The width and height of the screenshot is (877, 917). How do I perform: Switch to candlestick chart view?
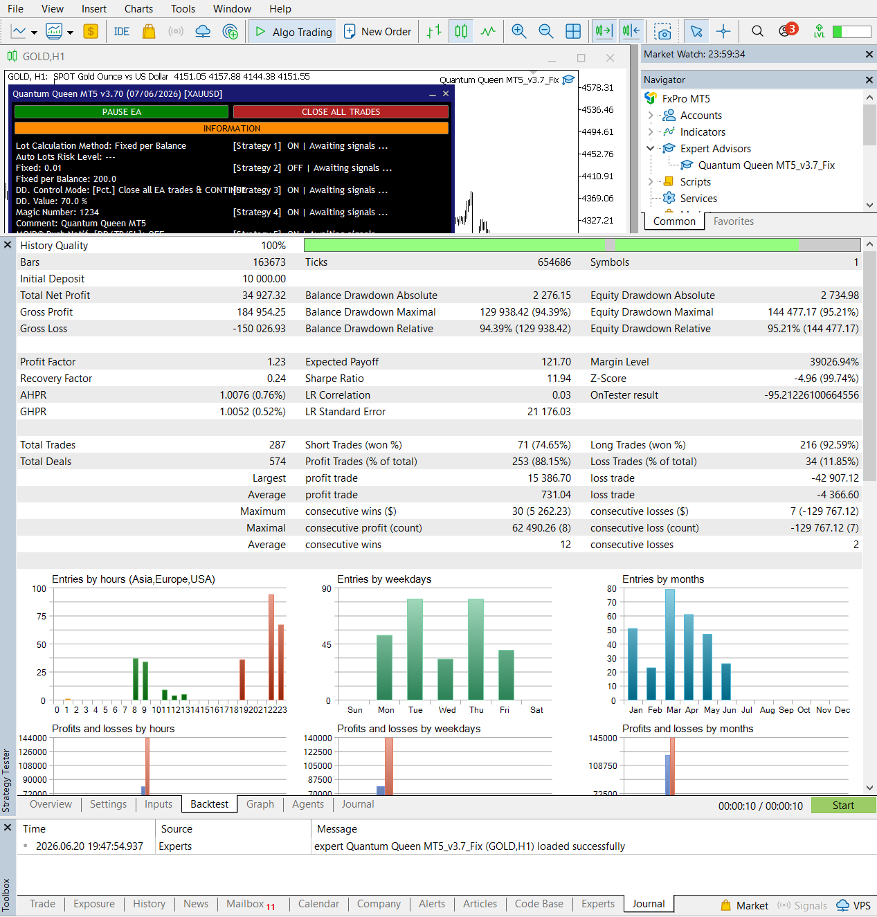tap(461, 31)
